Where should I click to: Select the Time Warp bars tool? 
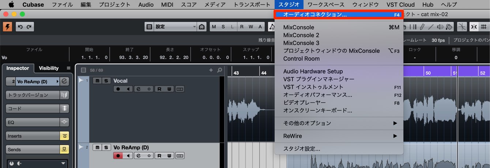413,27
